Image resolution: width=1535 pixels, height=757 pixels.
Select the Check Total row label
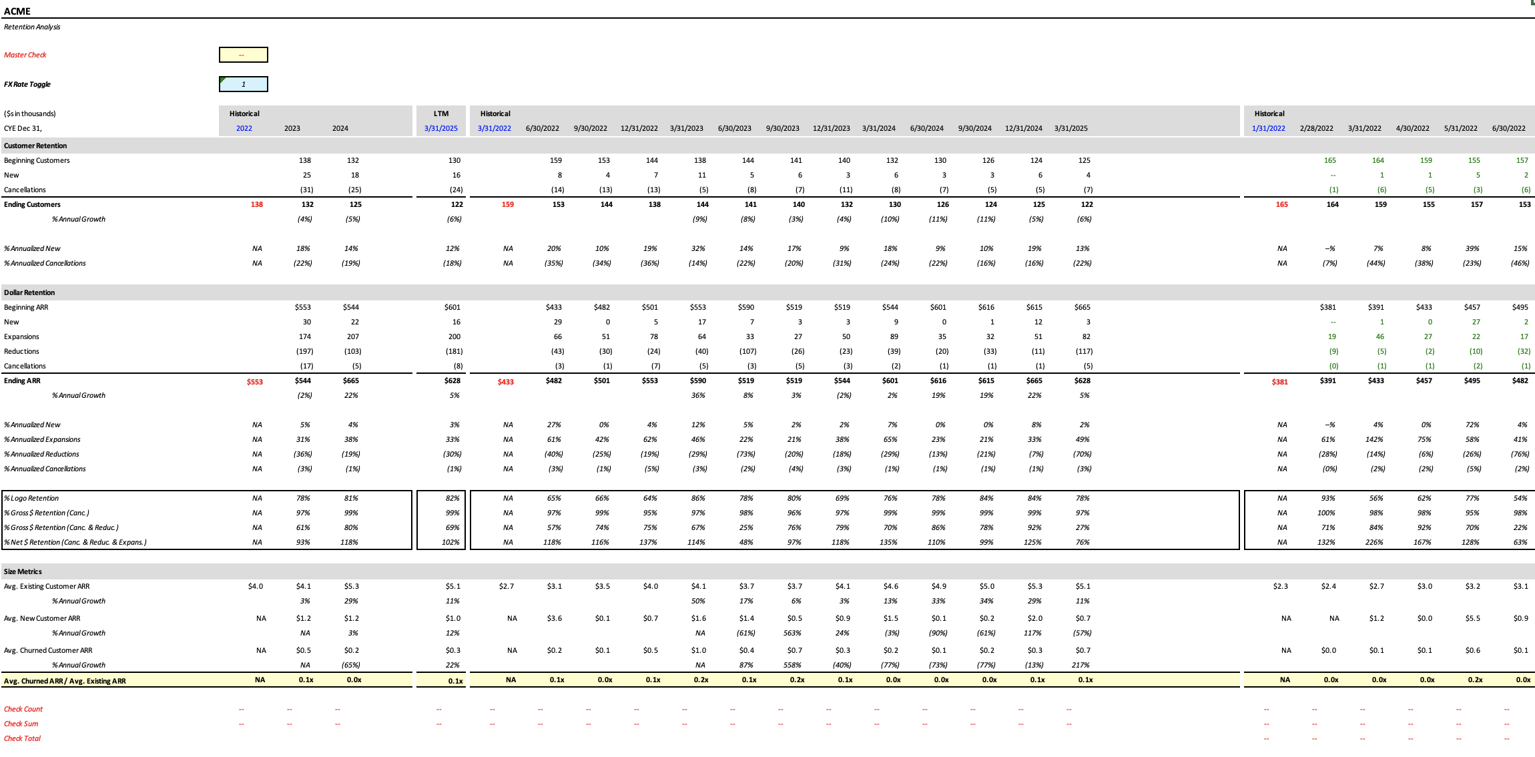(23, 738)
